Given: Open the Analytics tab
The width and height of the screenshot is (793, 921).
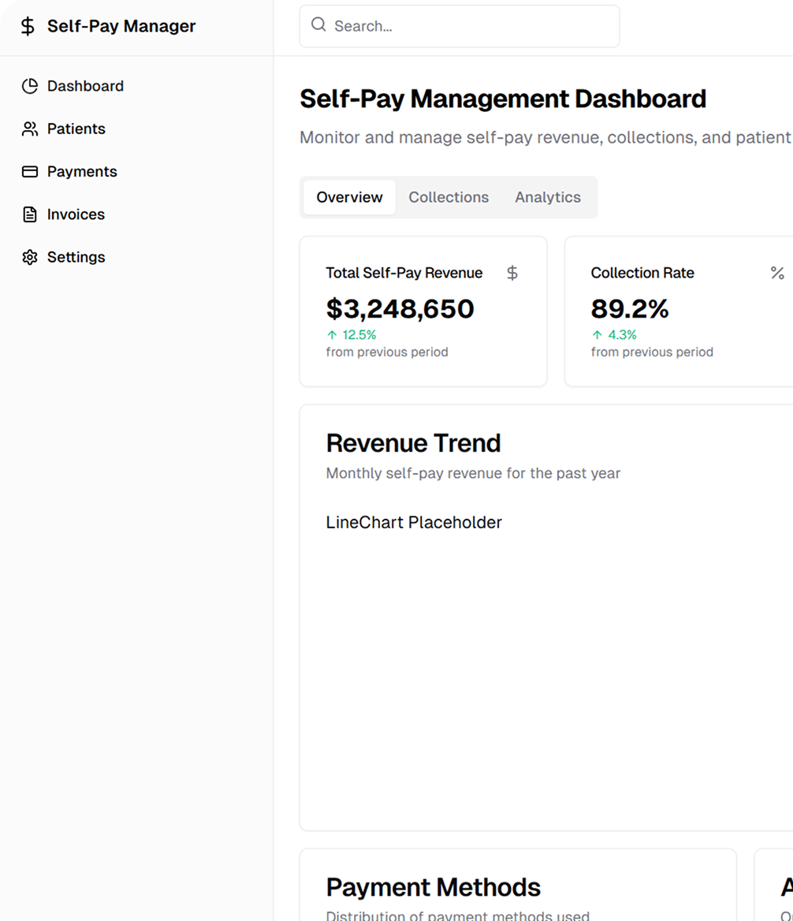Looking at the screenshot, I should click(548, 197).
